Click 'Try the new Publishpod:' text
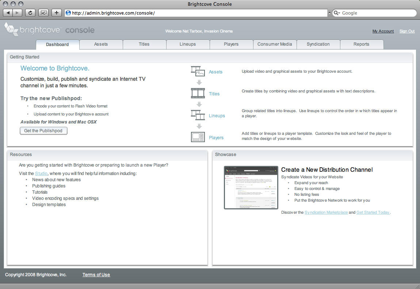Viewport: 420px width, 289px height. tap(51, 98)
